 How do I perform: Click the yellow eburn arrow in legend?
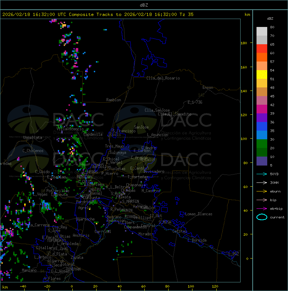click(262, 191)
